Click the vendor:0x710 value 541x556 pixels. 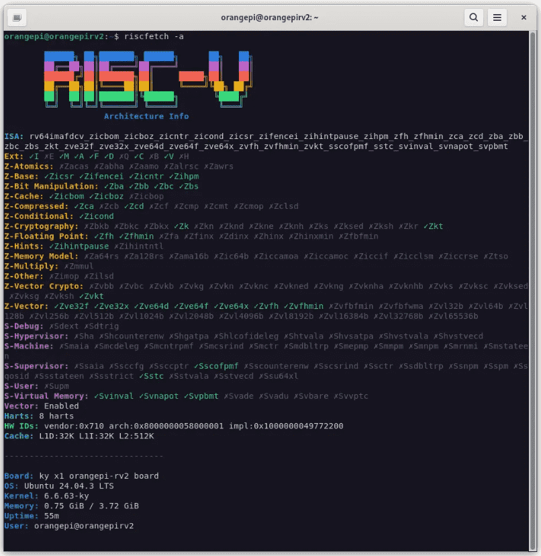(74, 426)
